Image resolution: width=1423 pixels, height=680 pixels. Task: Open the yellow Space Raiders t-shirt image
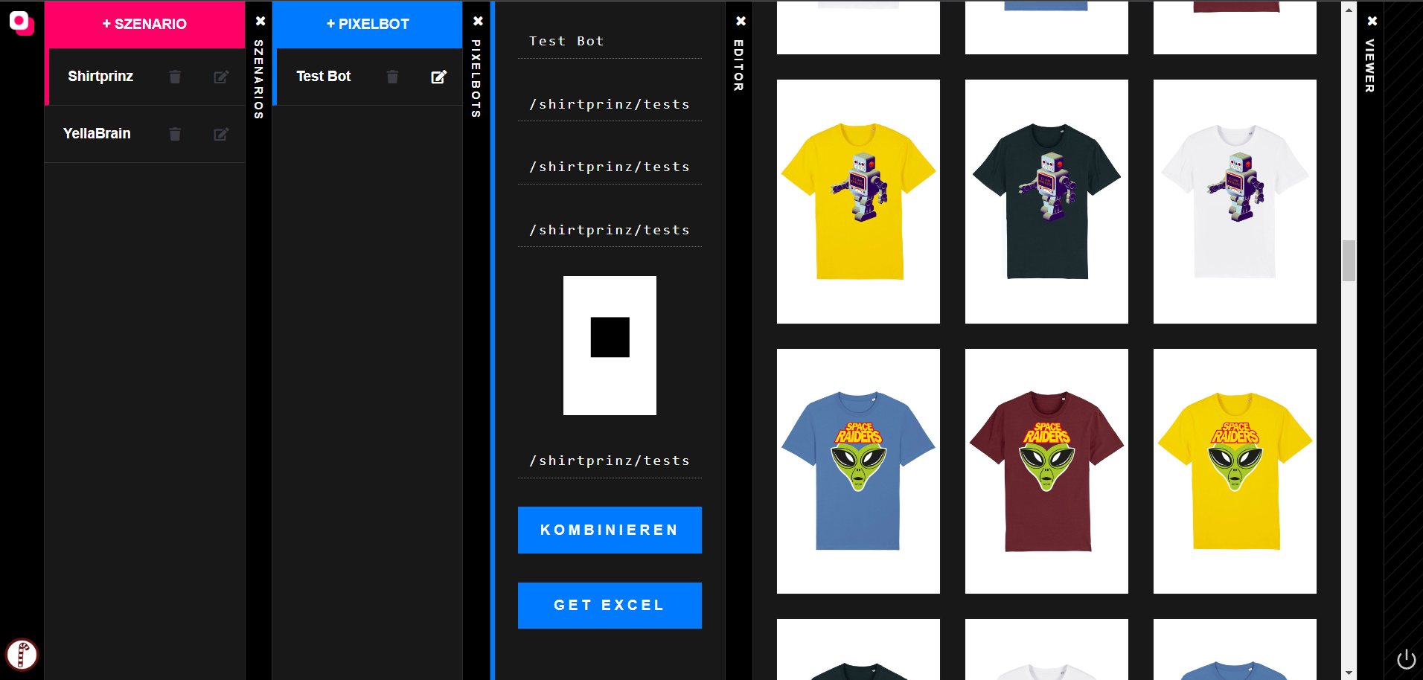pos(1235,471)
